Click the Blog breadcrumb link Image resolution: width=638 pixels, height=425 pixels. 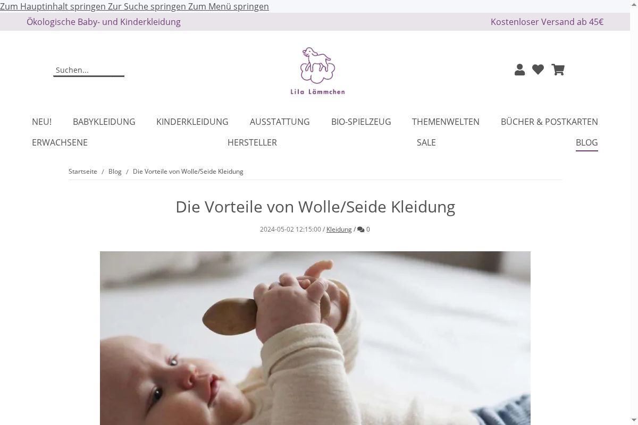coord(115,172)
